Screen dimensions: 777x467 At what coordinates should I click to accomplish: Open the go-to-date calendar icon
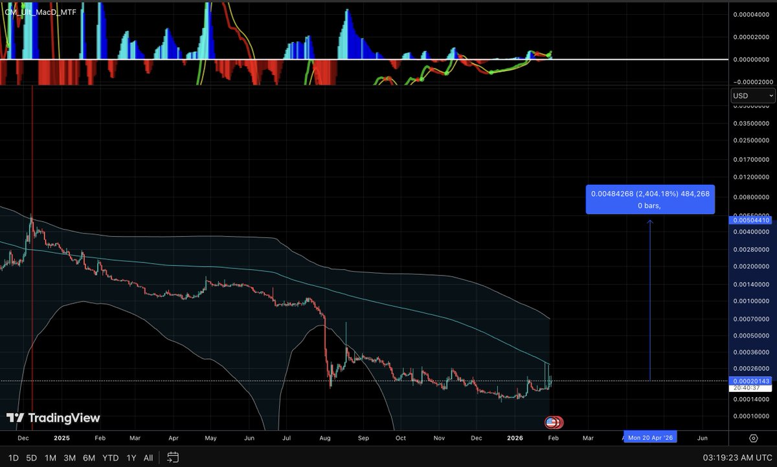click(172, 457)
